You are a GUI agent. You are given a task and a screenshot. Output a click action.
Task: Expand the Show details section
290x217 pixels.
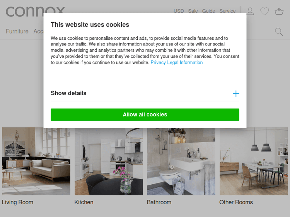[145, 93]
